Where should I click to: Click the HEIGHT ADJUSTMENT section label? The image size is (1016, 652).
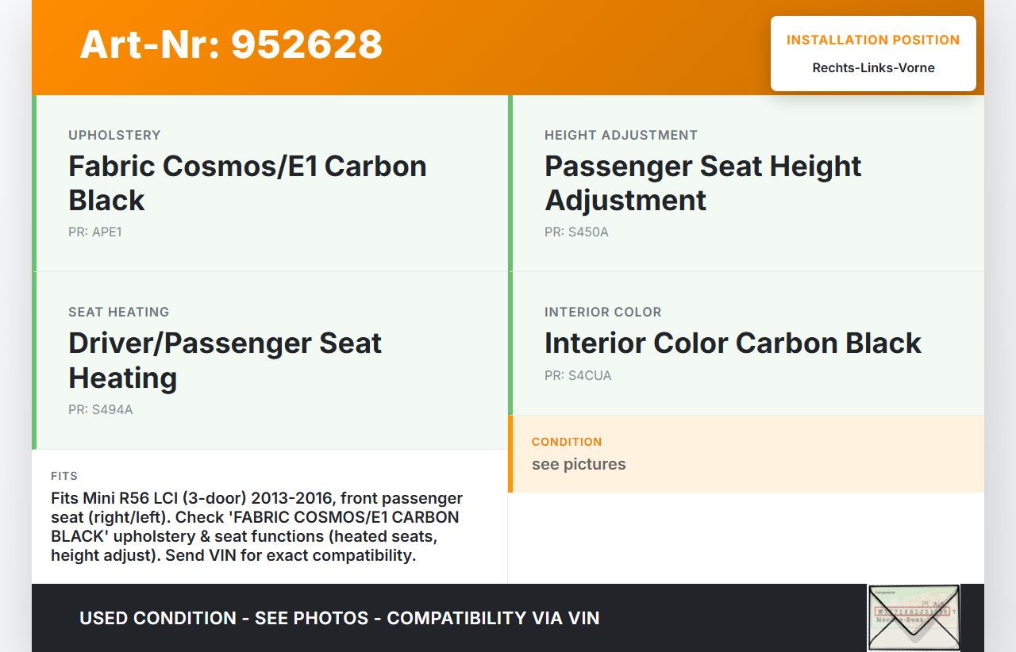coord(621,136)
